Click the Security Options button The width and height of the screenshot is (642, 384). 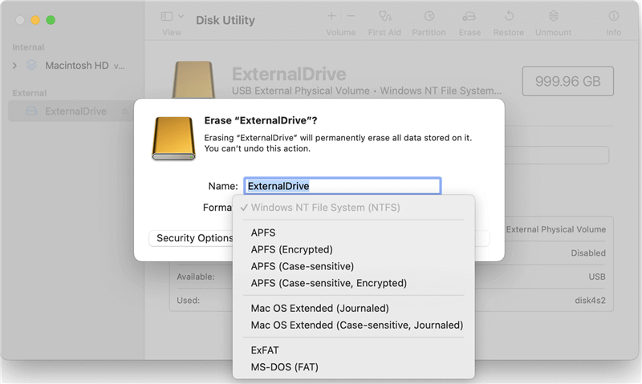[193, 238]
